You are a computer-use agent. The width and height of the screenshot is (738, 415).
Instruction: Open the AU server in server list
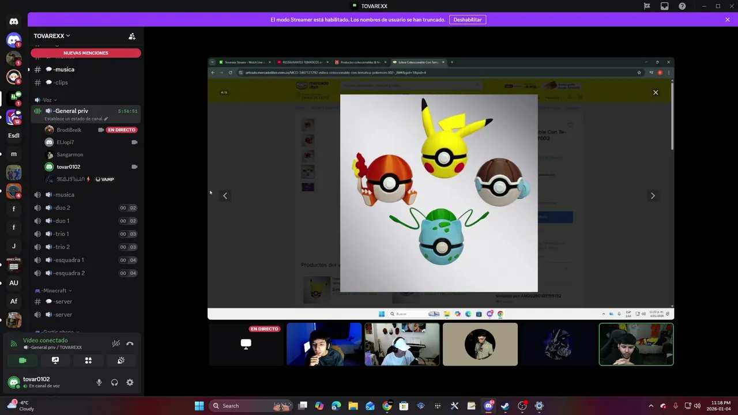(x=14, y=283)
